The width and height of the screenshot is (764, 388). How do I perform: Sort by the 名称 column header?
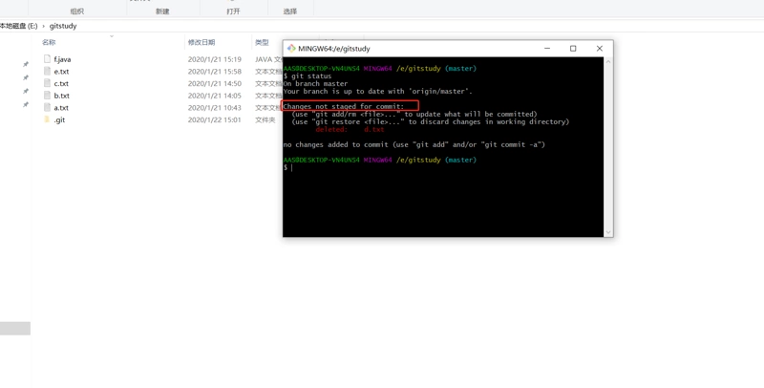click(x=49, y=42)
